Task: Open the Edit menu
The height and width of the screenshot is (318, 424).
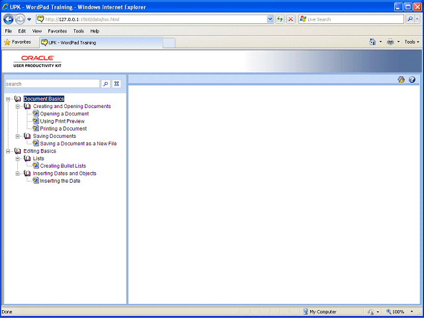Action: coord(22,31)
